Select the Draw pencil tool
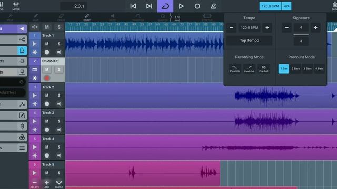This screenshot has height=189, width=337. [x=87, y=17]
